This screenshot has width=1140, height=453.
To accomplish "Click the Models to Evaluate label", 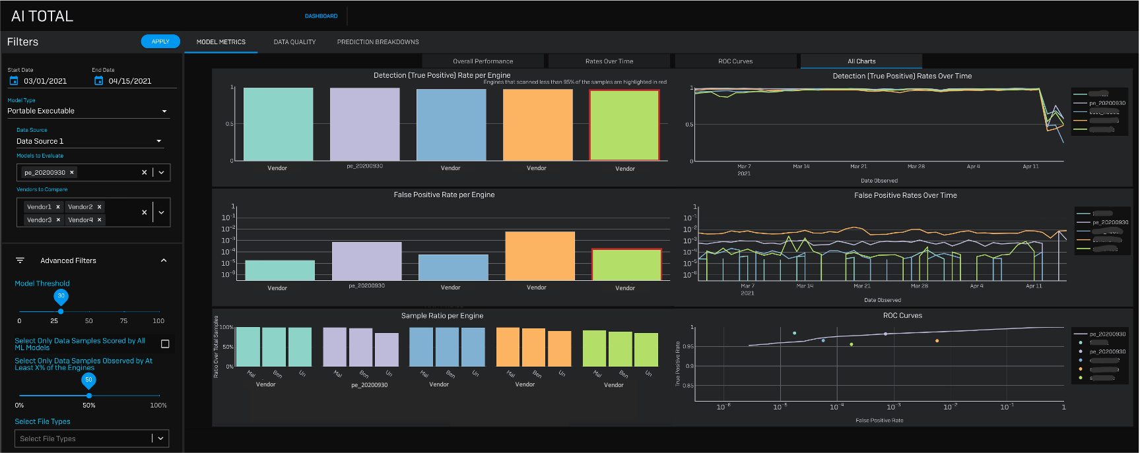I will pos(40,156).
